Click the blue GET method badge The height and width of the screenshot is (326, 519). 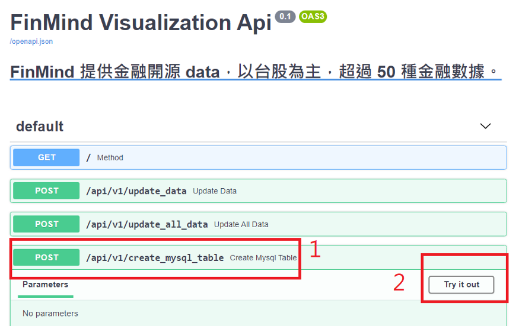point(46,157)
